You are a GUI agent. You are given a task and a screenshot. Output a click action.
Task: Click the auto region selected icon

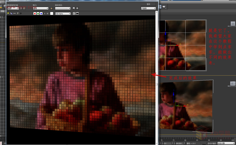[x=24, y=8]
